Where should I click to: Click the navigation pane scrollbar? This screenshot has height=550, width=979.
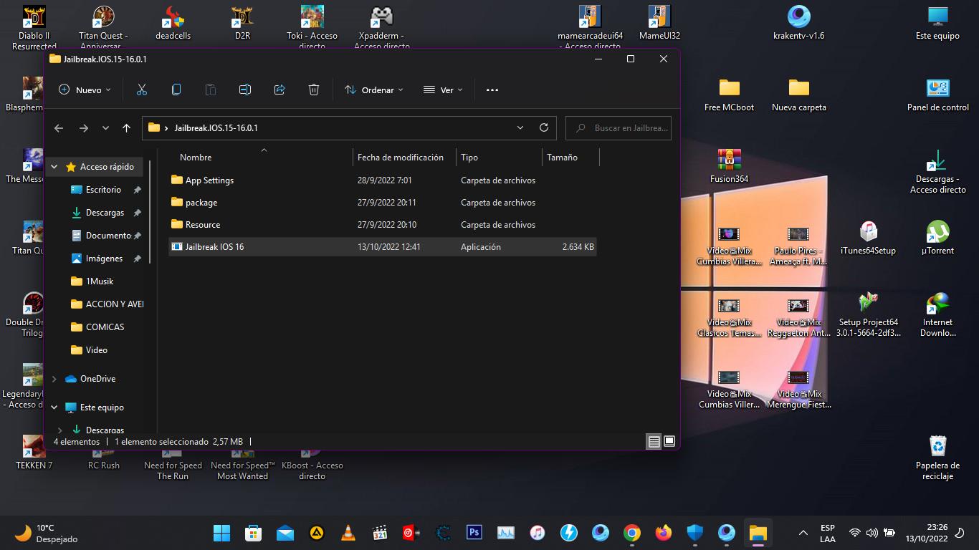pos(150,215)
